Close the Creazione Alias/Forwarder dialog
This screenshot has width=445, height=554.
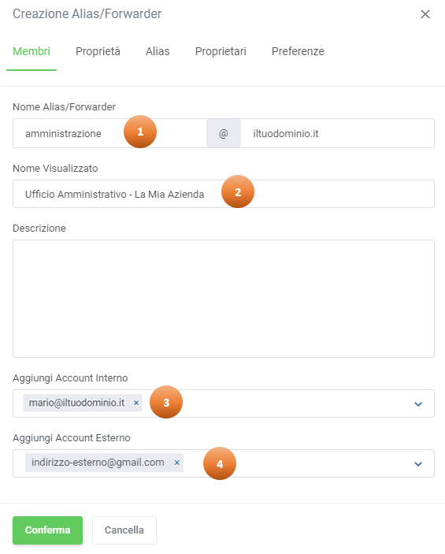425,14
